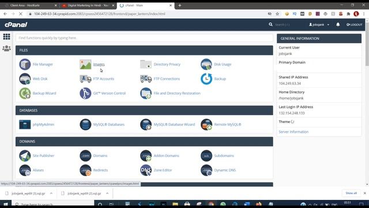Open the Subdomains icon
The height and width of the screenshot is (208, 369).
coord(206,155)
